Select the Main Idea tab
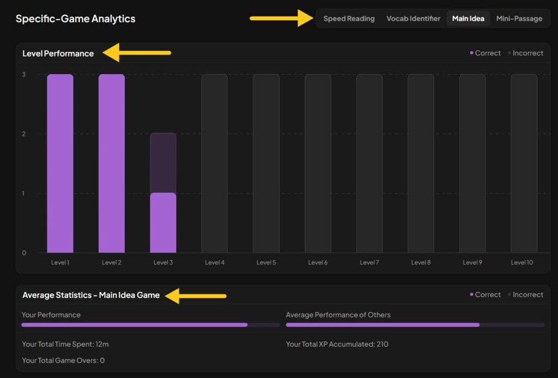This screenshot has width=558, height=378. coord(468,18)
